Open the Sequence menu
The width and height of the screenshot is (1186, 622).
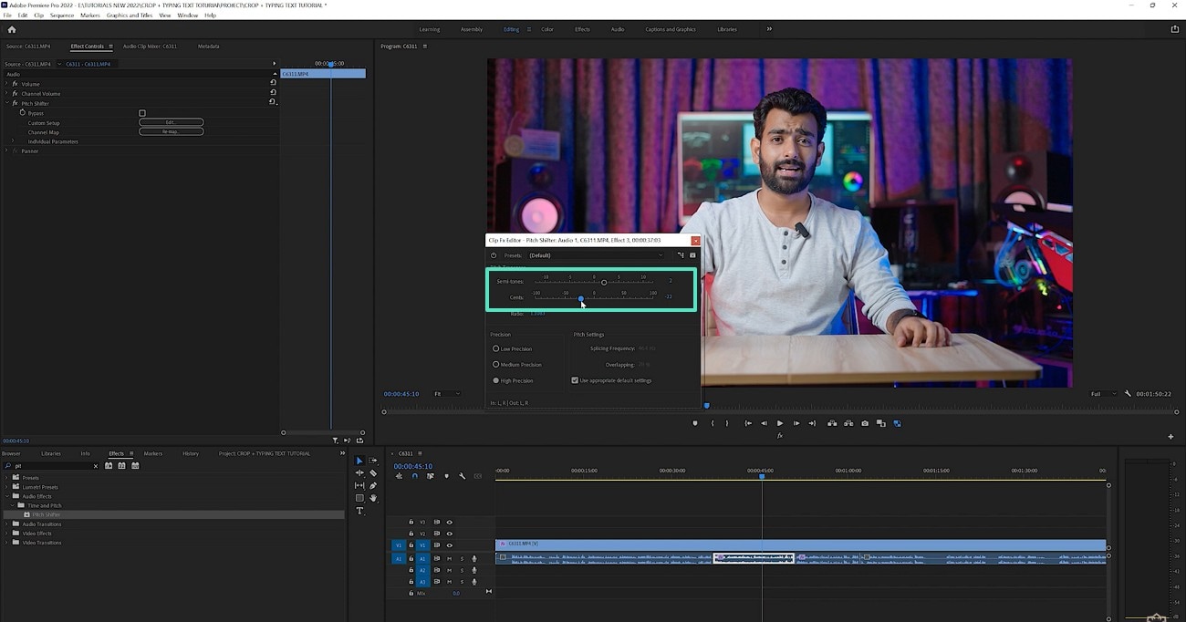click(62, 16)
